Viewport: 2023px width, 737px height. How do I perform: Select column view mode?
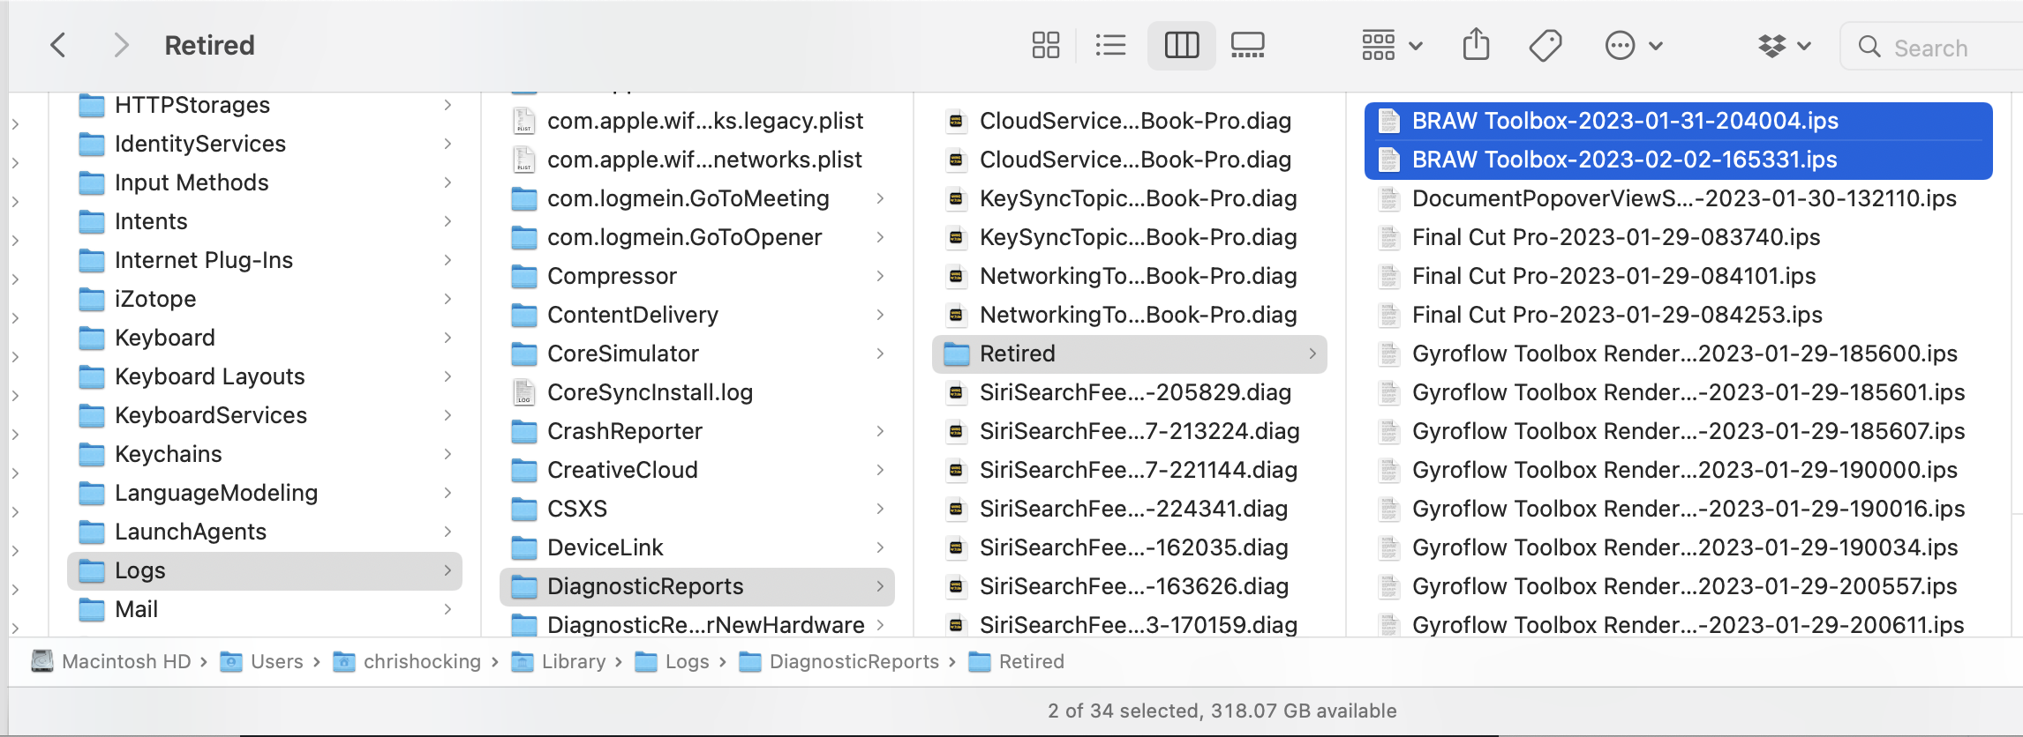click(x=1181, y=45)
